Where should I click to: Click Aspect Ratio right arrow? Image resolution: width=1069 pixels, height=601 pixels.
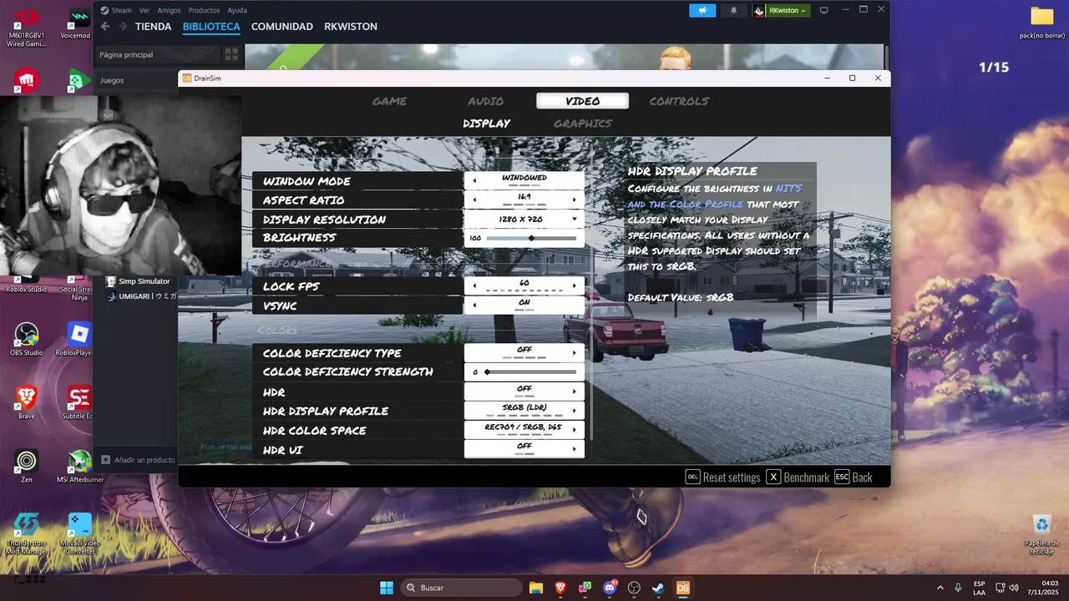575,199
